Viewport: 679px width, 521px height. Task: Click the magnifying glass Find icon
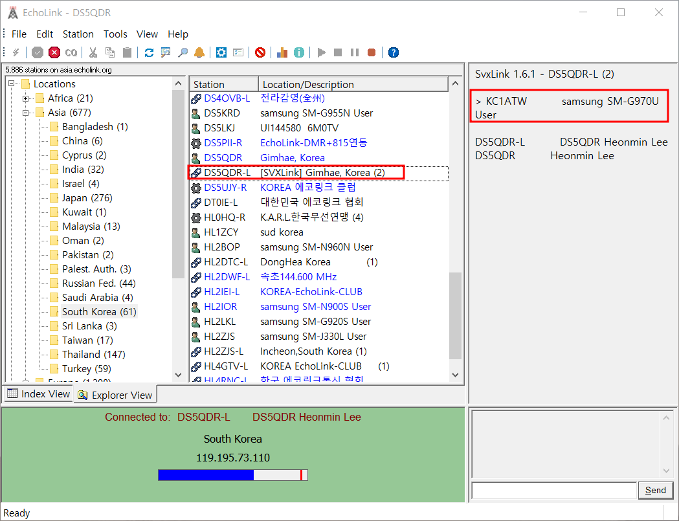point(183,52)
